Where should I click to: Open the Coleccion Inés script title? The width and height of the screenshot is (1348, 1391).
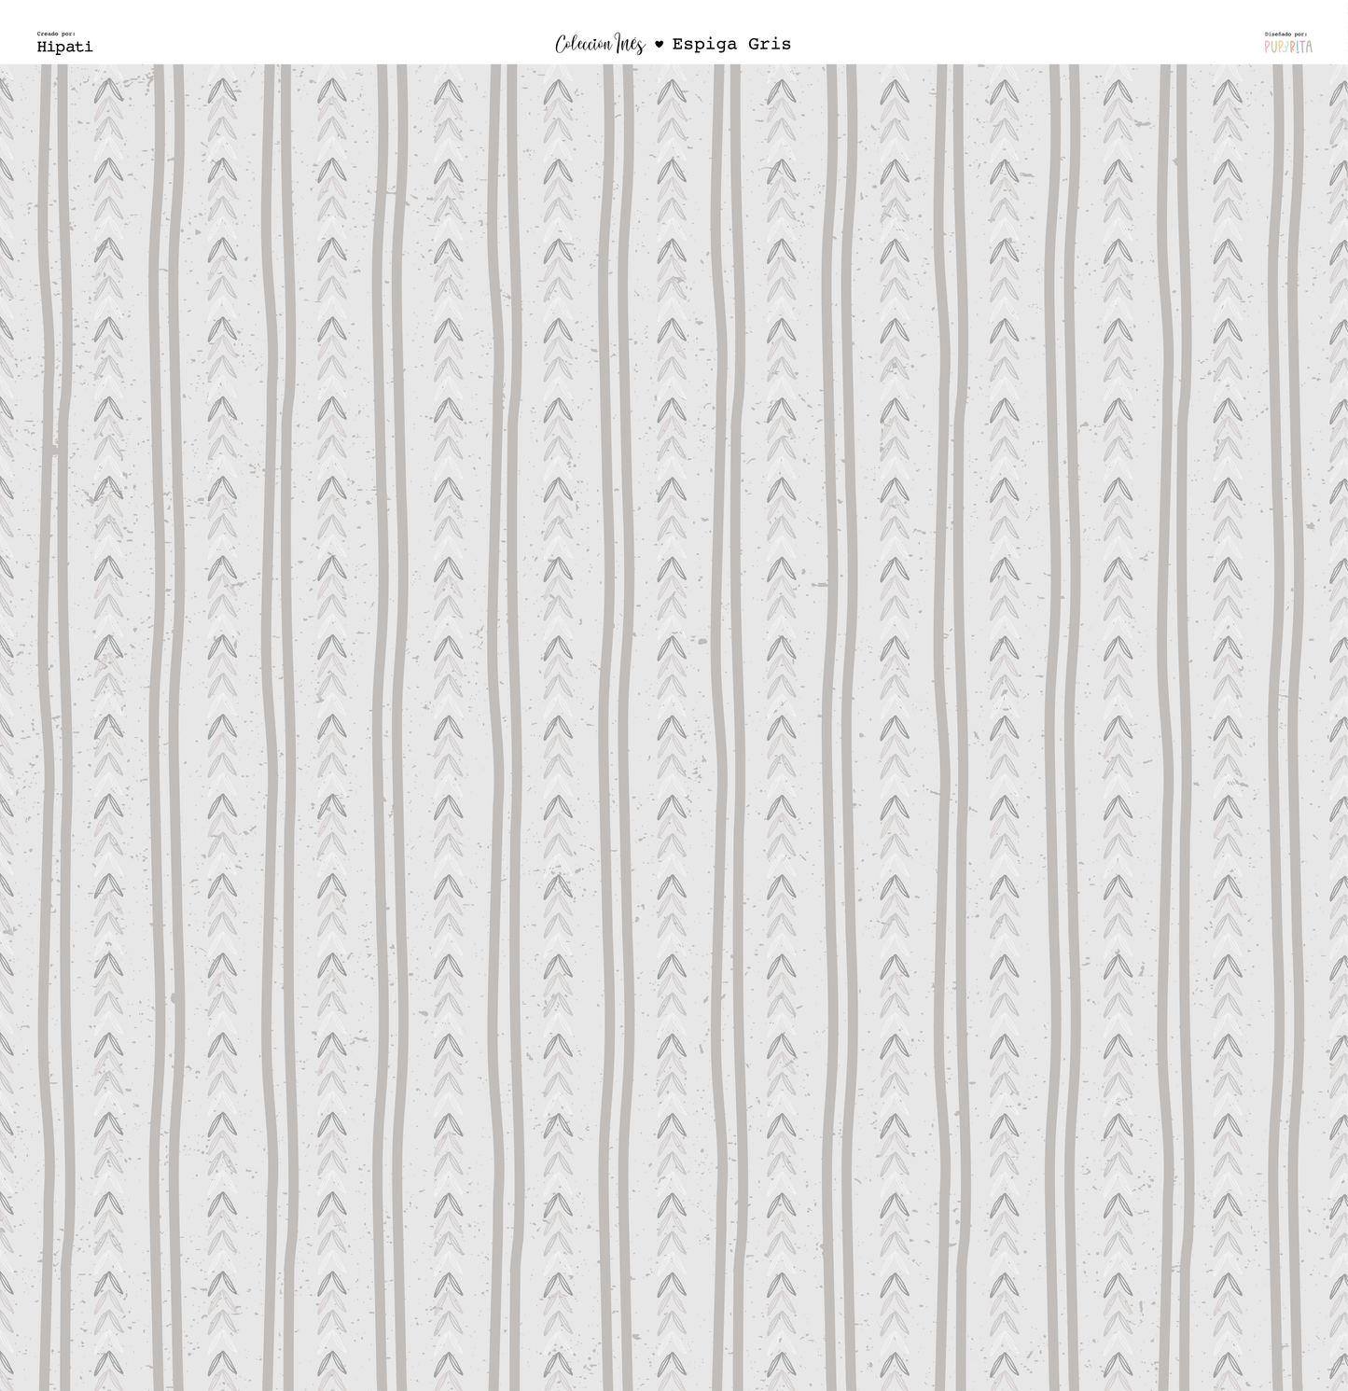600,44
